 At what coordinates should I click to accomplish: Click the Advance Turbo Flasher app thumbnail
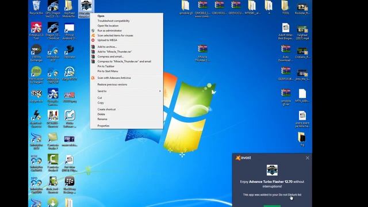[x=272, y=170]
